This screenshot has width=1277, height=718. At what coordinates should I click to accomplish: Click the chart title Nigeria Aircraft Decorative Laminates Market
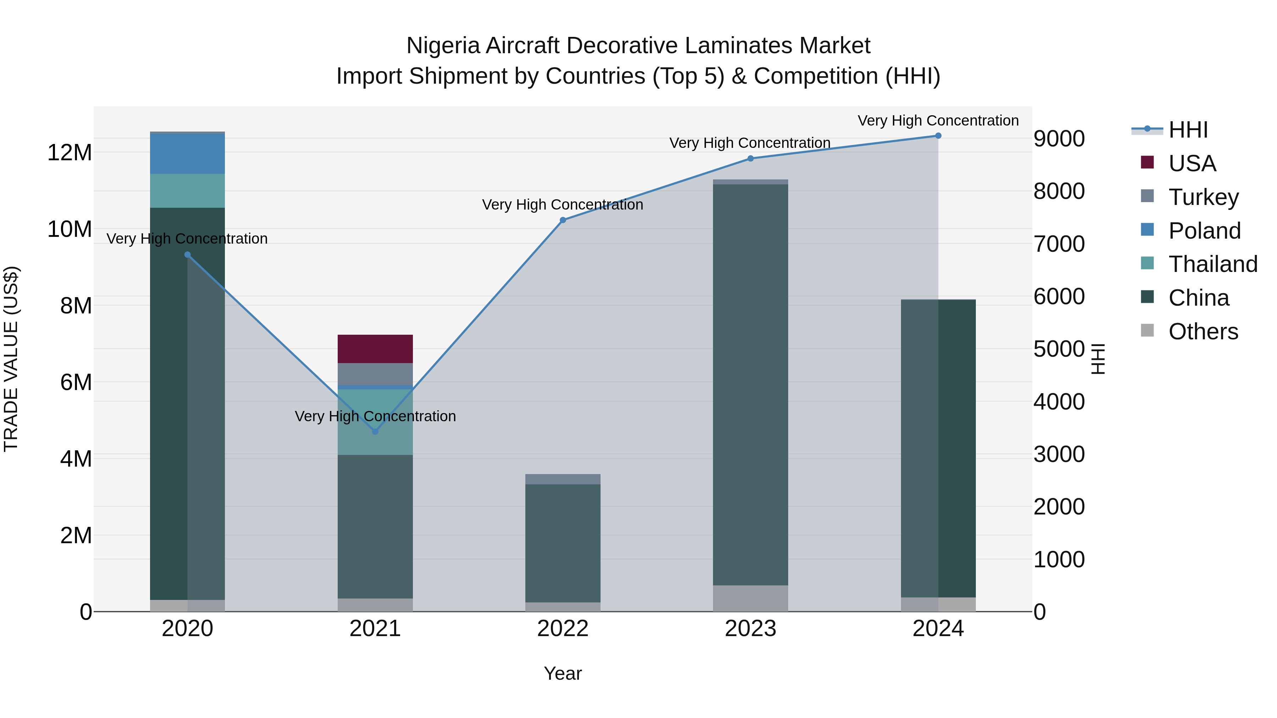click(638, 46)
